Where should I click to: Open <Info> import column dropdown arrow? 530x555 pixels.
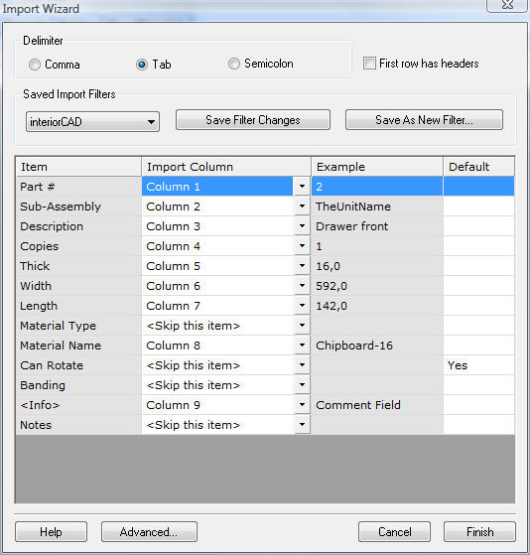click(x=302, y=404)
